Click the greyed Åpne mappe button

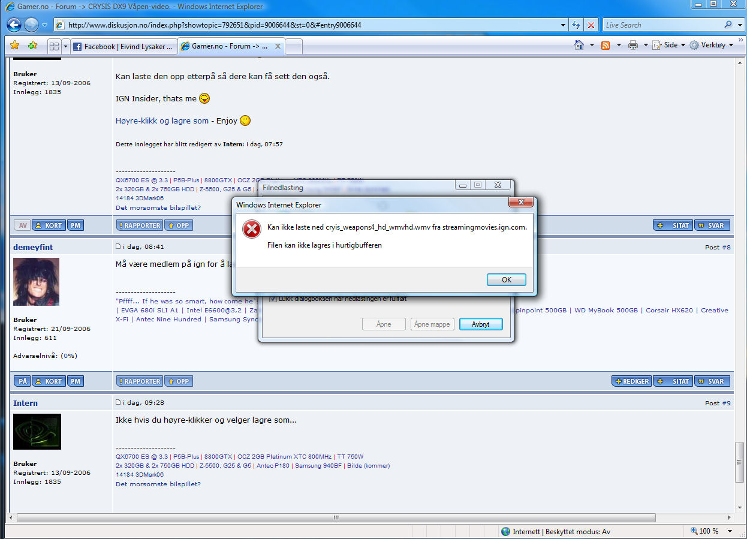pyautogui.click(x=432, y=324)
